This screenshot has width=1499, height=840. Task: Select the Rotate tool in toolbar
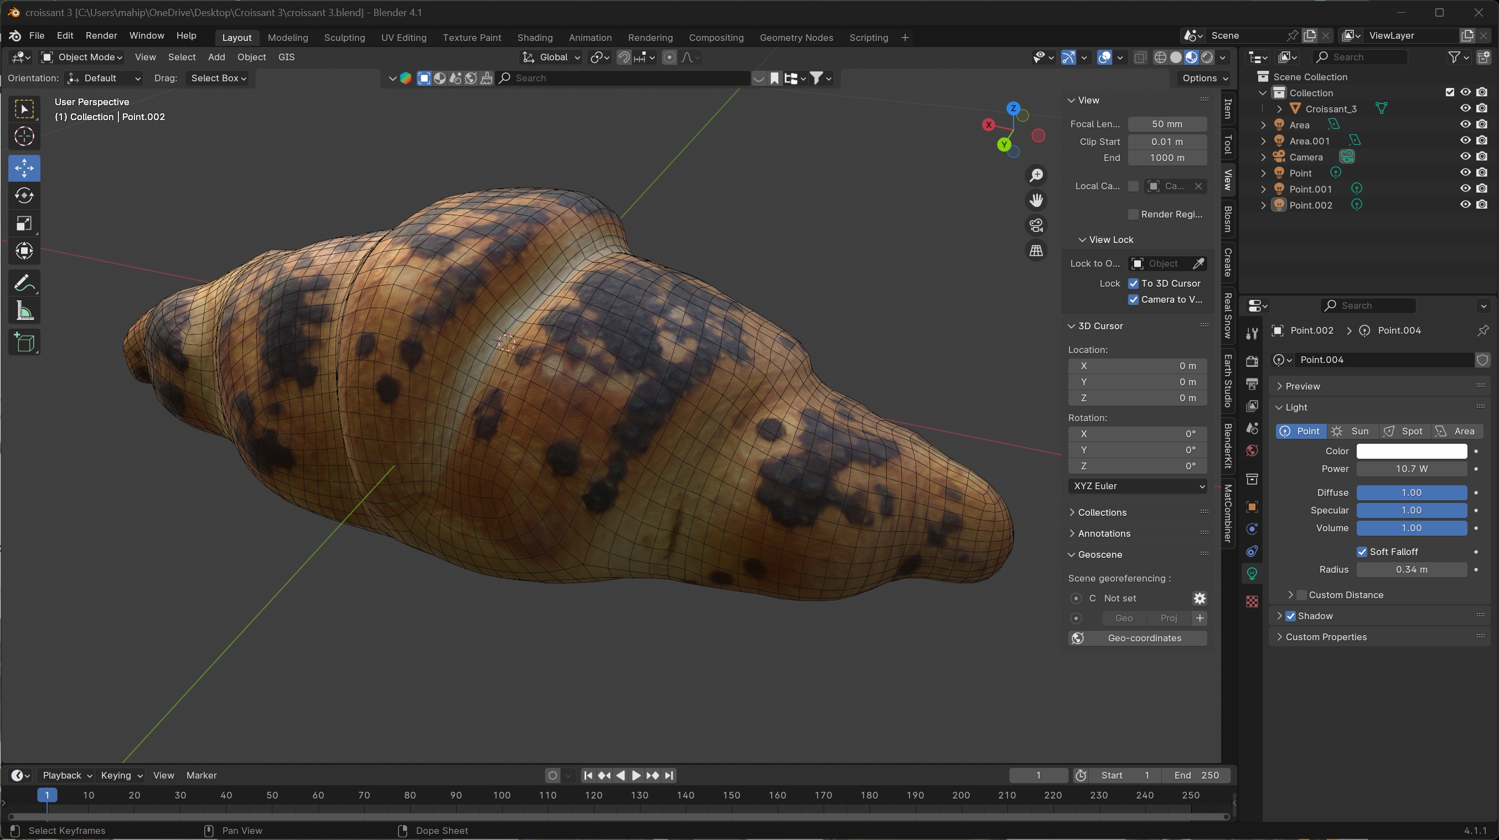tap(24, 196)
